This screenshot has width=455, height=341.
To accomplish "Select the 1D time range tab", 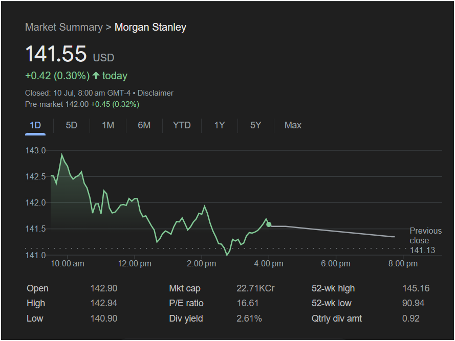I will (35, 125).
